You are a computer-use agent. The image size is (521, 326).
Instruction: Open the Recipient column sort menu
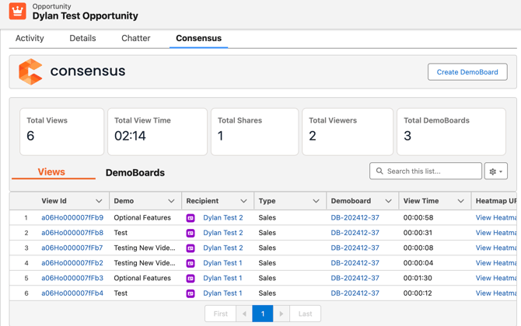tap(243, 201)
